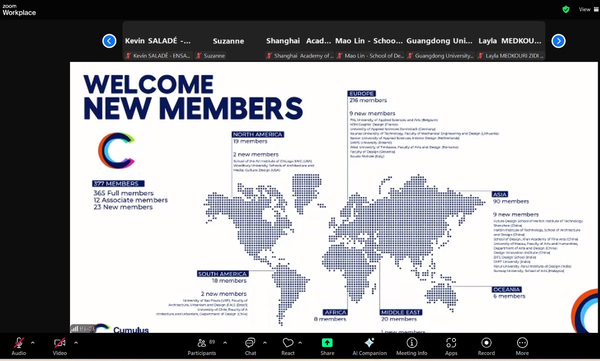This screenshot has height=361, width=600.
Task: Expand video options caret next to Video
Action: tap(76, 342)
